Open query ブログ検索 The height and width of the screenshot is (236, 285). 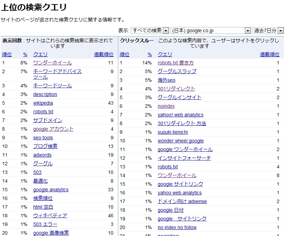pyautogui.click(x=45, y=146)
